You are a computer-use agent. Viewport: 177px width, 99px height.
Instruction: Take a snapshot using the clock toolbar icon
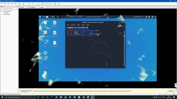(x=33, y=4)
